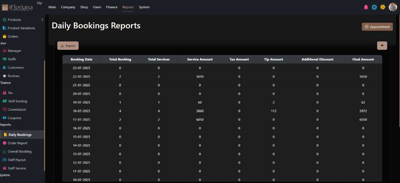Sort by Booking Date column header
400x183 pixels.
tap(82, 59)
